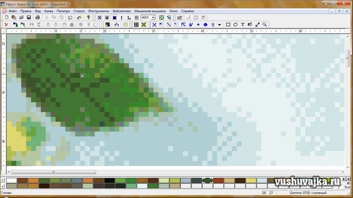Select the color picker eyedropper tool
The image size is (353, 198).
258,25
